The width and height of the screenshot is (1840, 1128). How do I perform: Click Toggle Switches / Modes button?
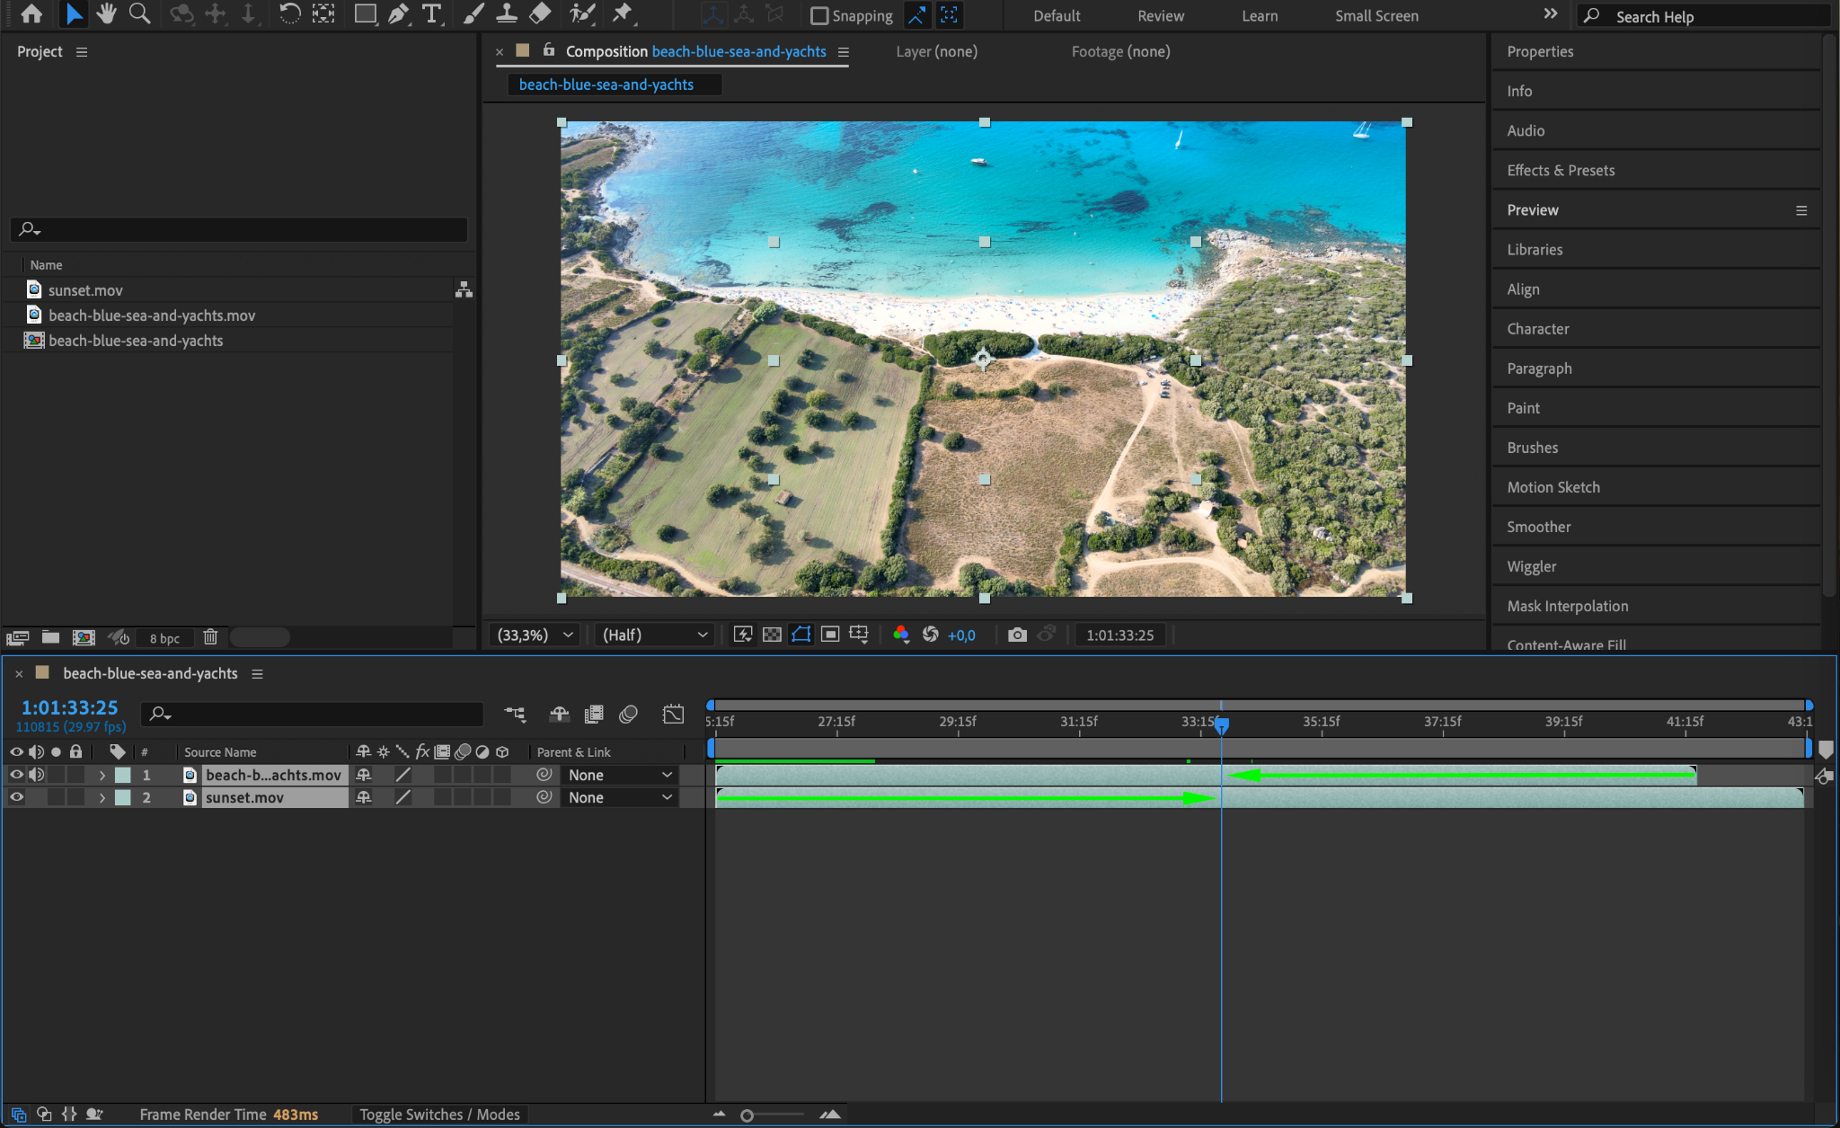[439, 1115]
